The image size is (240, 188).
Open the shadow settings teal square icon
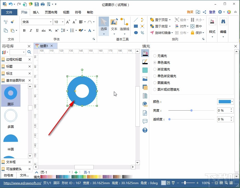click(x=145, y=70)
